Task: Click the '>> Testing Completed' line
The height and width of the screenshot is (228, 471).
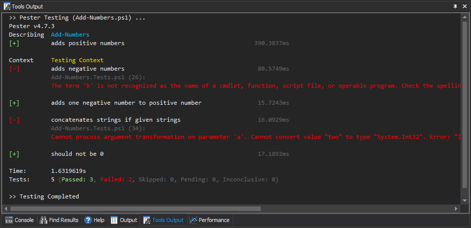Action: [44, 197]
